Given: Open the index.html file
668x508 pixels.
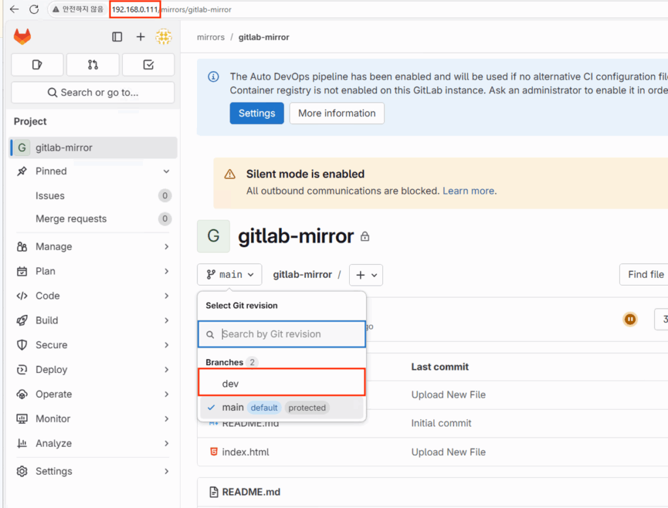Looking at the screenshot, I should click(245, 452).
